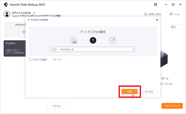Screen dimensions: 186x114
Task: Close the ブータブルディスクの作成 dialog
Action: (x=157, y=20)
